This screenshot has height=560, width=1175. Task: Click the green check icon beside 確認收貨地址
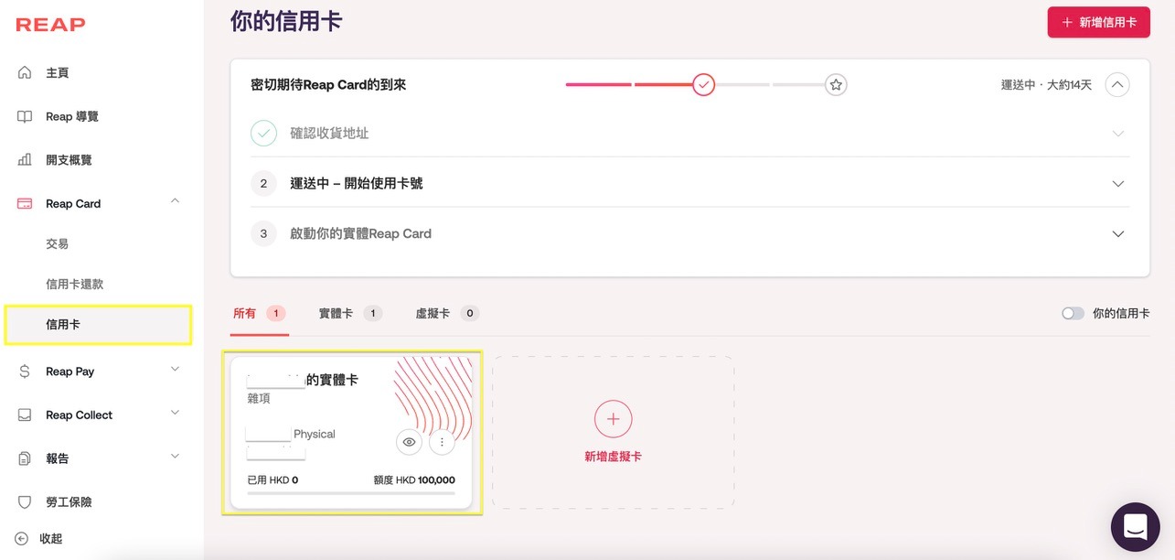coord(263,134)
